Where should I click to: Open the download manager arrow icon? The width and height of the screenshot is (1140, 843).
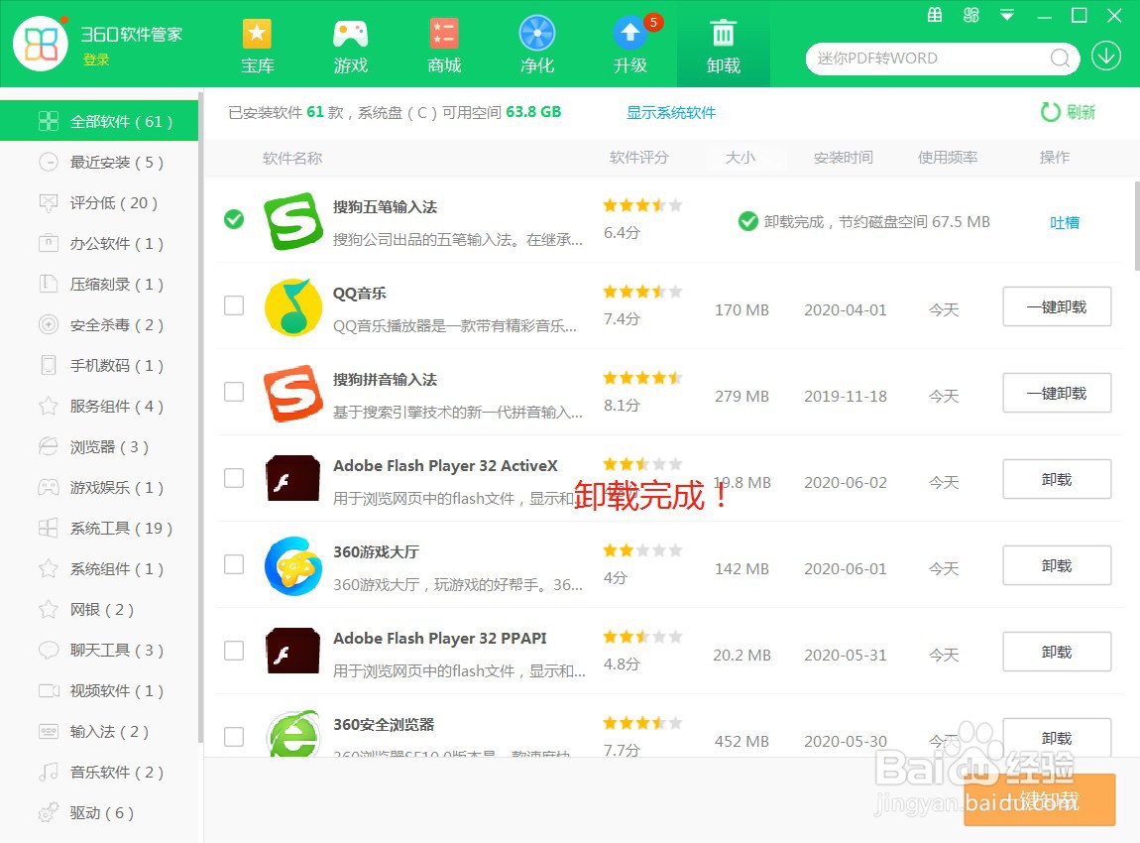click(1106, 56)
